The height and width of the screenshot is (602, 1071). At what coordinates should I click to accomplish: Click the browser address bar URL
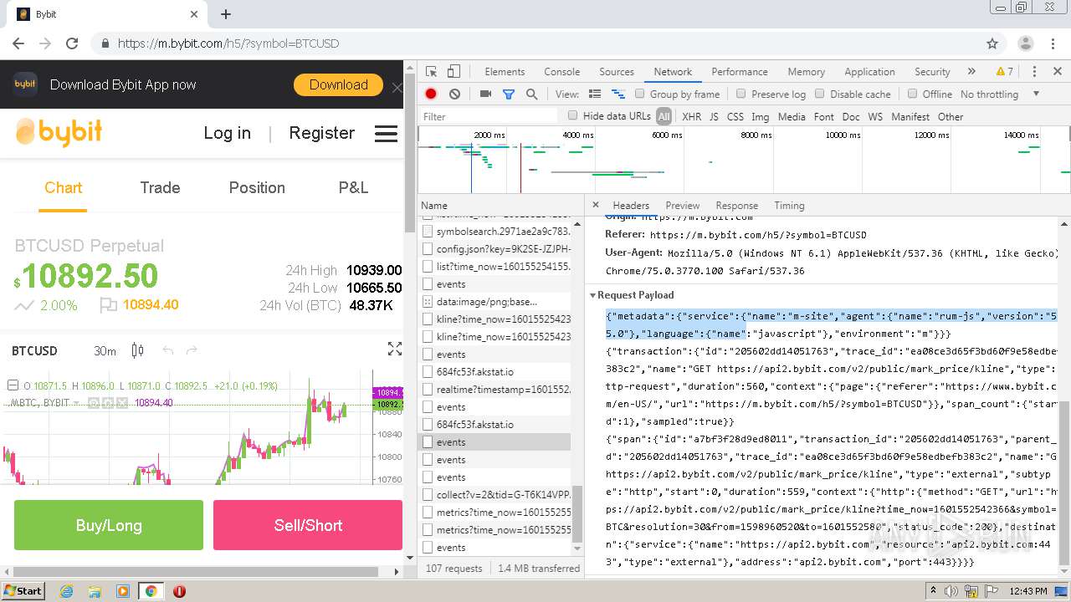[x=228, y=43]
